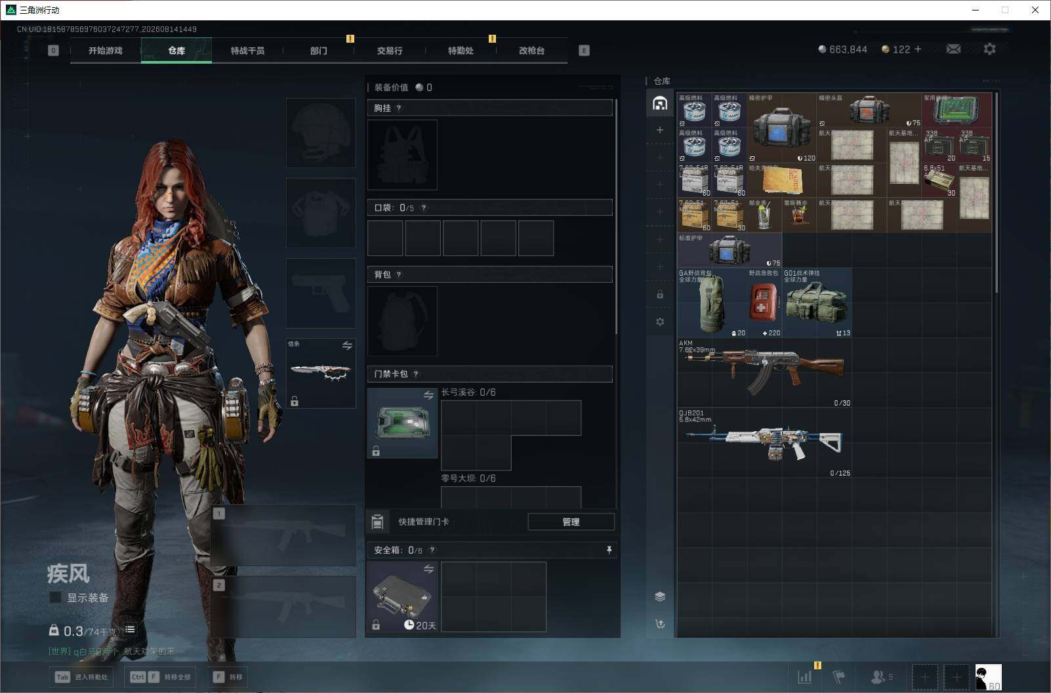Viewport: 1051px width, 693px height.
Task: Click the Q previous-tab key hint
Action: click(53, 51)
